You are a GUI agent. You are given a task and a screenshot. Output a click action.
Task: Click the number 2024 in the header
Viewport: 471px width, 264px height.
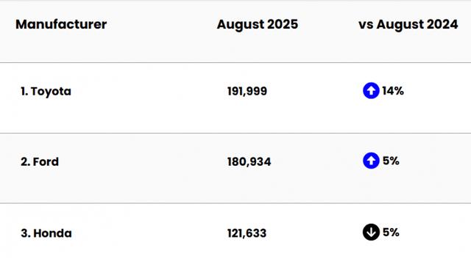click(x=442, y=24)
